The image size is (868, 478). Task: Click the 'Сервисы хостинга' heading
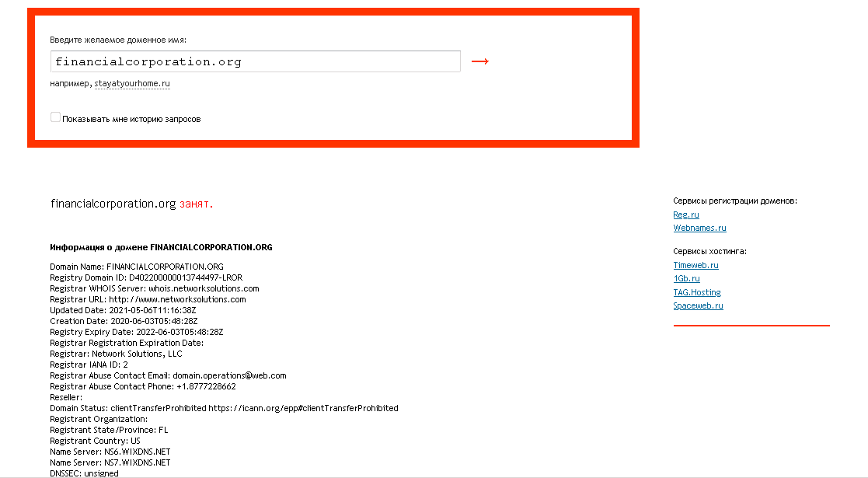(x=709, y=251)
